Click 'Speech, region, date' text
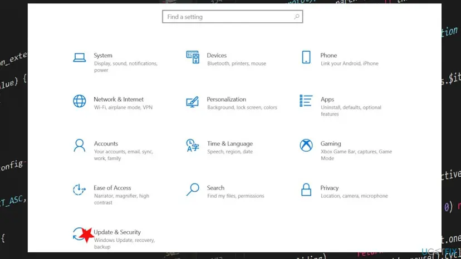Image resolution: width=461 pixels, height=259 pixels. coord(230,152)
